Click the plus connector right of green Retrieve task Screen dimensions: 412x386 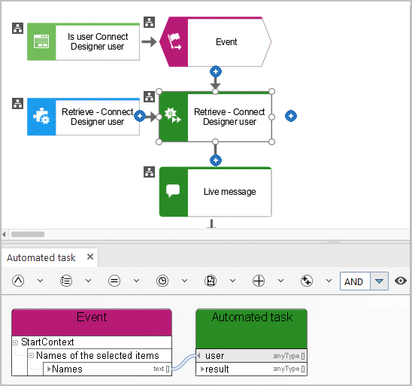291,116
